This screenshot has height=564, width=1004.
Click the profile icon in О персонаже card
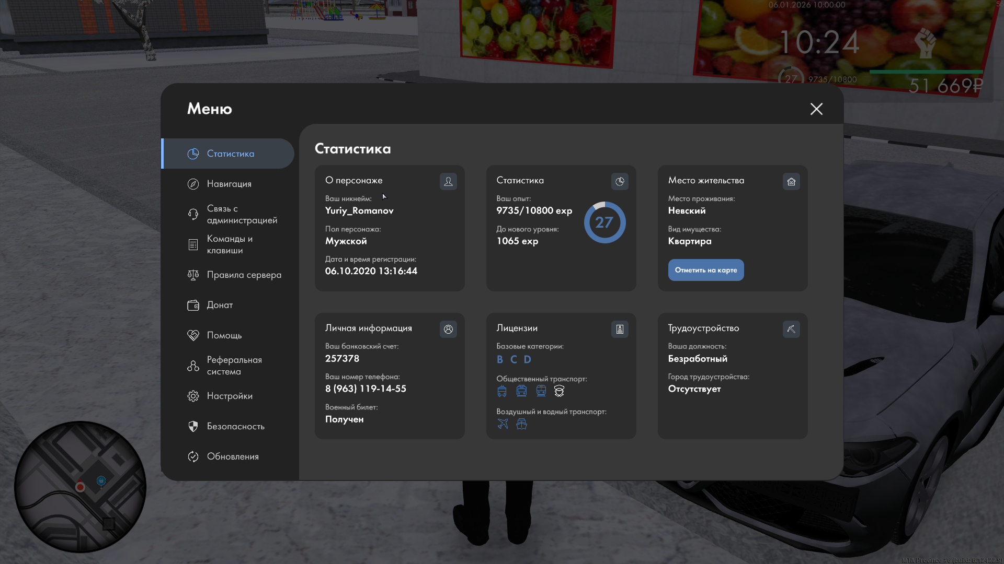click(448, 181)
